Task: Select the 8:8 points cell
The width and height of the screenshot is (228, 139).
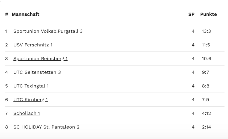Action: 206,86
